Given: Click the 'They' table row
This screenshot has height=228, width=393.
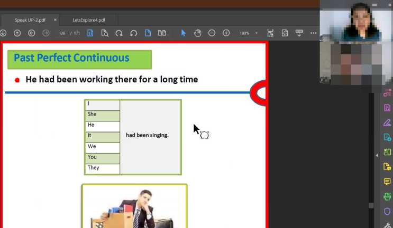Looking at the screenshot, I should point(103,169).
